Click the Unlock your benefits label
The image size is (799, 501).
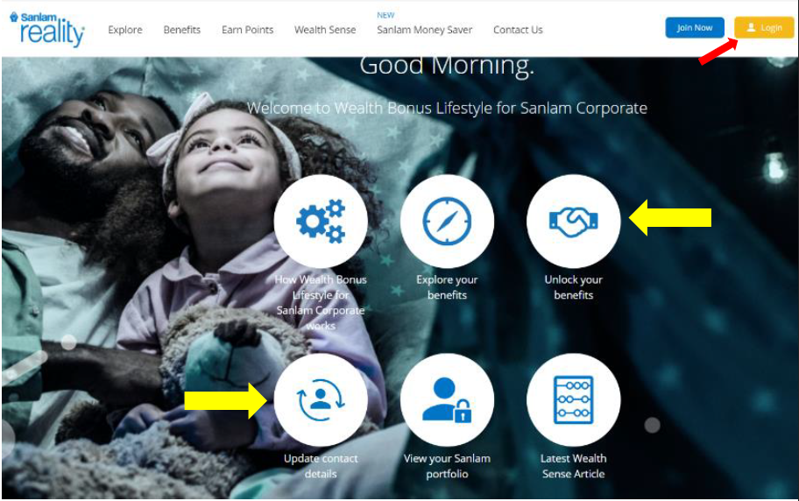(573, 287)
